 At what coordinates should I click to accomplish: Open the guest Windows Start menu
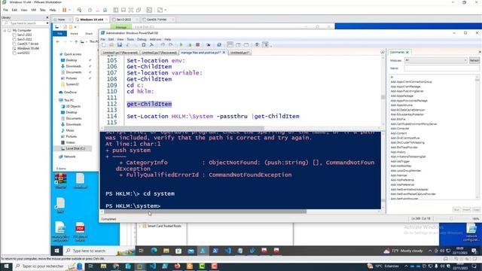click(57, 251)
